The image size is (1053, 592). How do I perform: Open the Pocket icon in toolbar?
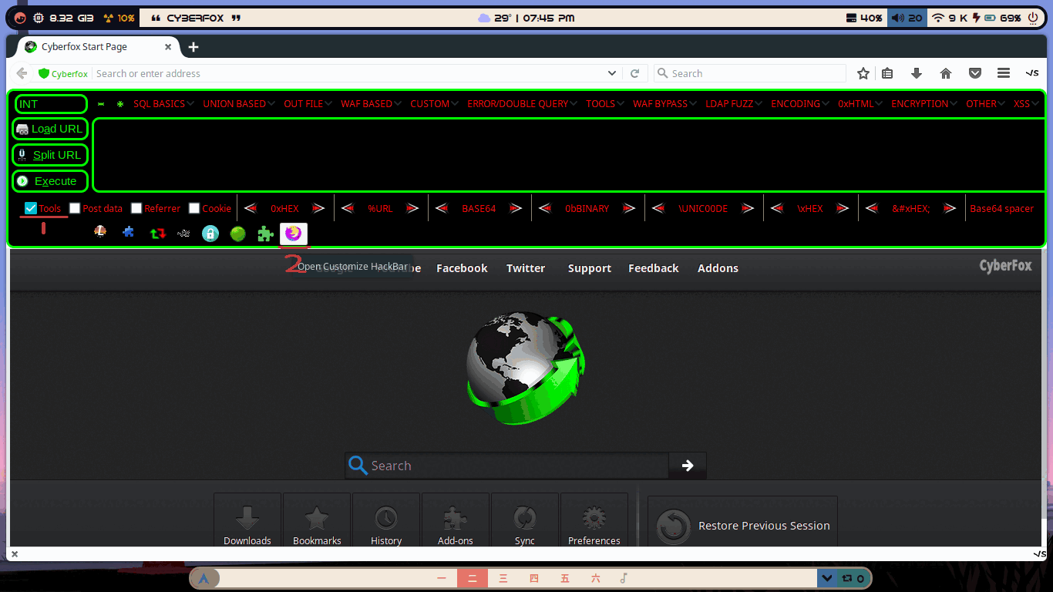975,73
